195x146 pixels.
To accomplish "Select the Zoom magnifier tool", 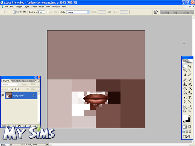I will pyautogui.click(x=190, y=111).
